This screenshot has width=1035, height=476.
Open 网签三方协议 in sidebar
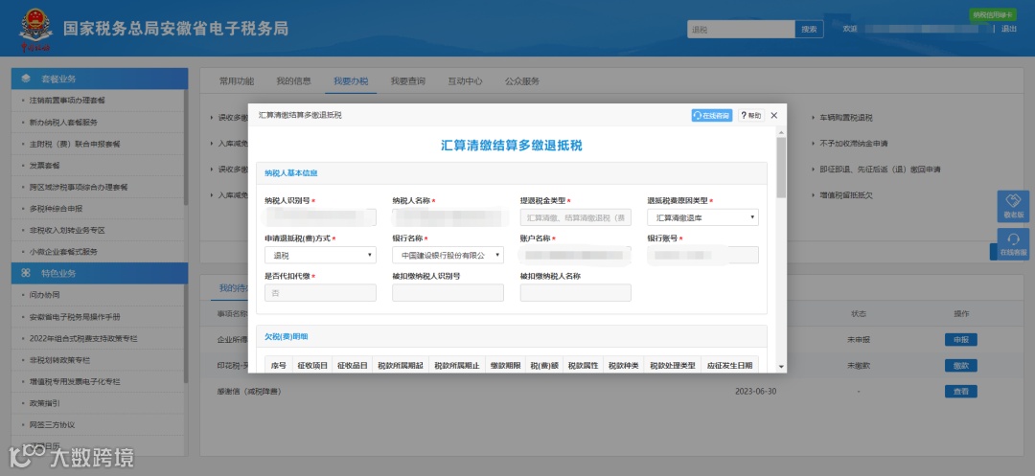click(x=52, y=424)
